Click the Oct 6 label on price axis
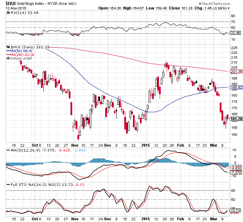The image size is (243, 222). point(36,145)
